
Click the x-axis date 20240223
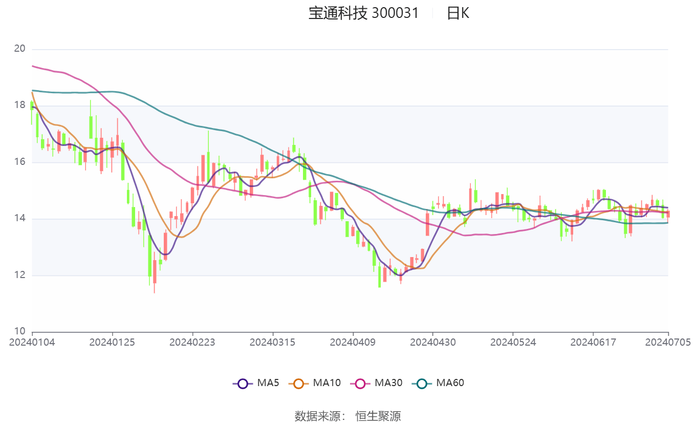(192, 342)
